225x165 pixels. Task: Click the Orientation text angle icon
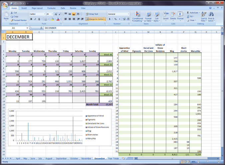78,14
